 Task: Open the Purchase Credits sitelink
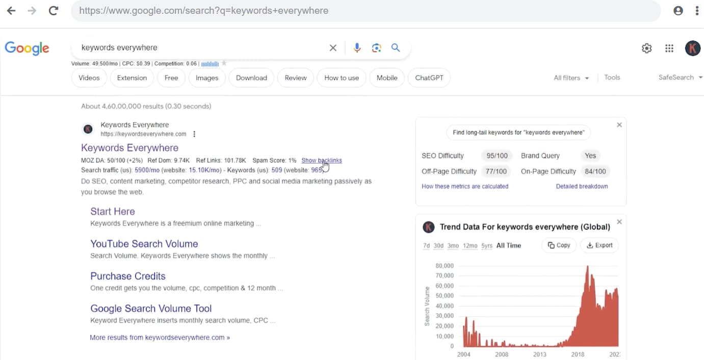128,276
